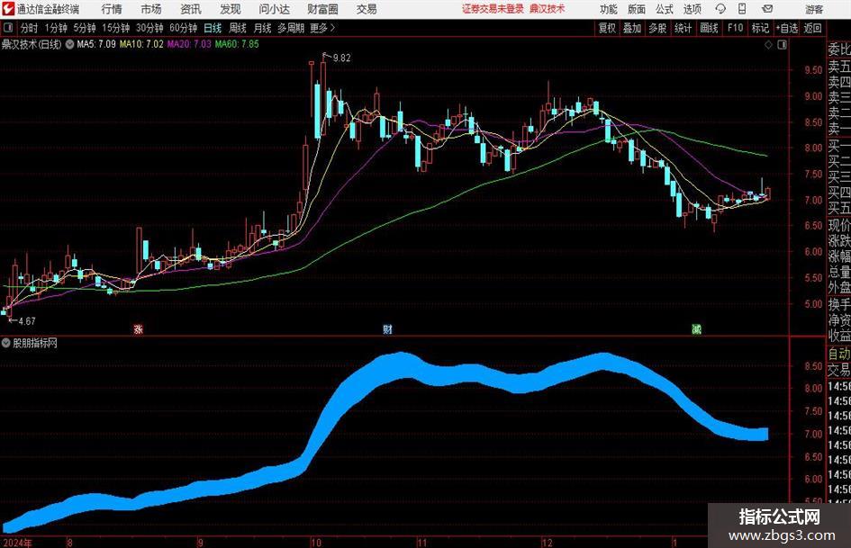Open the 资讯 menu
Image resolution: width=851 pixels, height=548 pixels.
pos(191,9)
